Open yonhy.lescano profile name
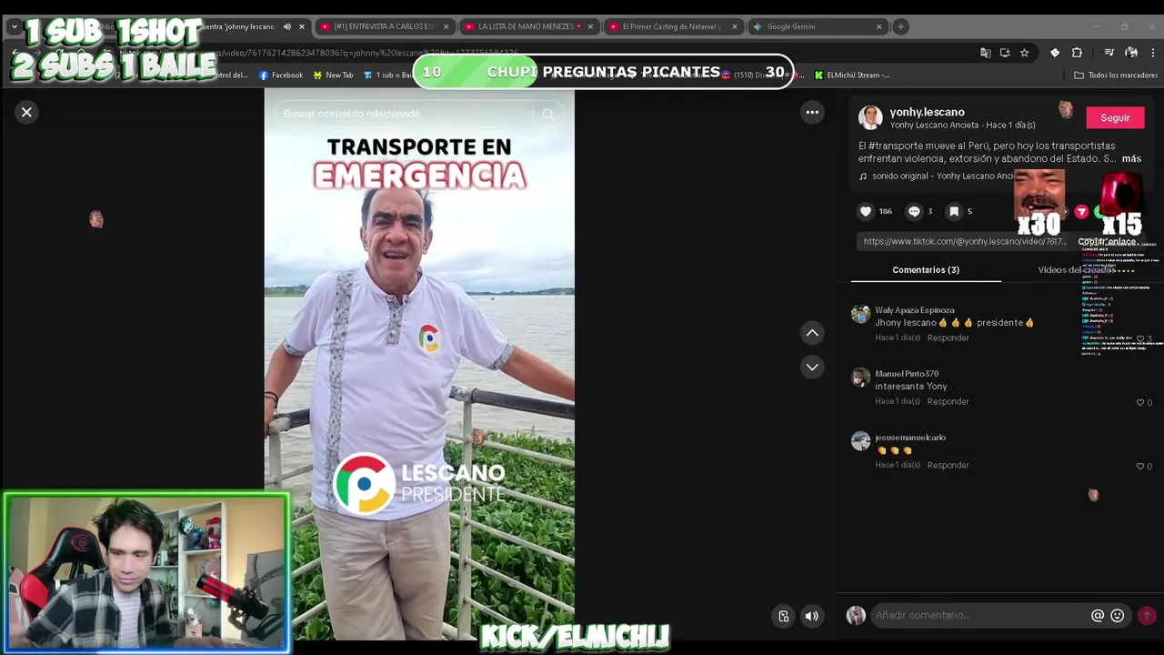Screen dimensions: 1164x655 click(927, 112)
